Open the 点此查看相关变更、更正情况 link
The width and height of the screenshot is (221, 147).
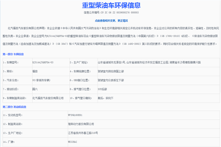[x=111, y=20]
